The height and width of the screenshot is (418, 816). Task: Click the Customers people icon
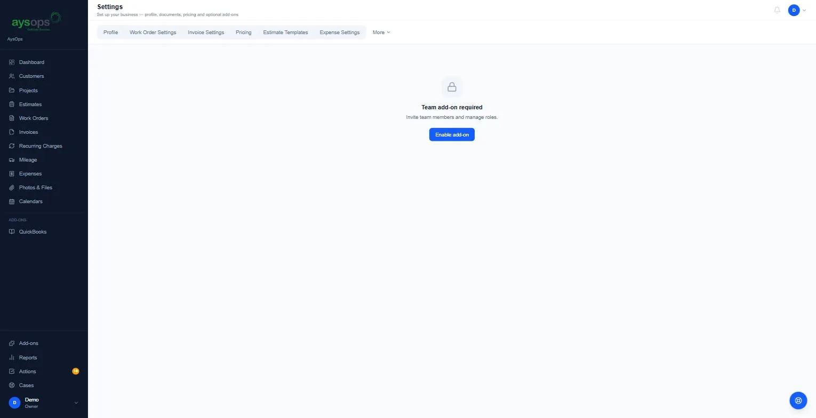click(12, 76)
